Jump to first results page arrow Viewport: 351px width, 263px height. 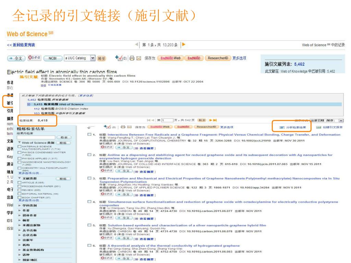pyautogui.click(x=149, y=120)
